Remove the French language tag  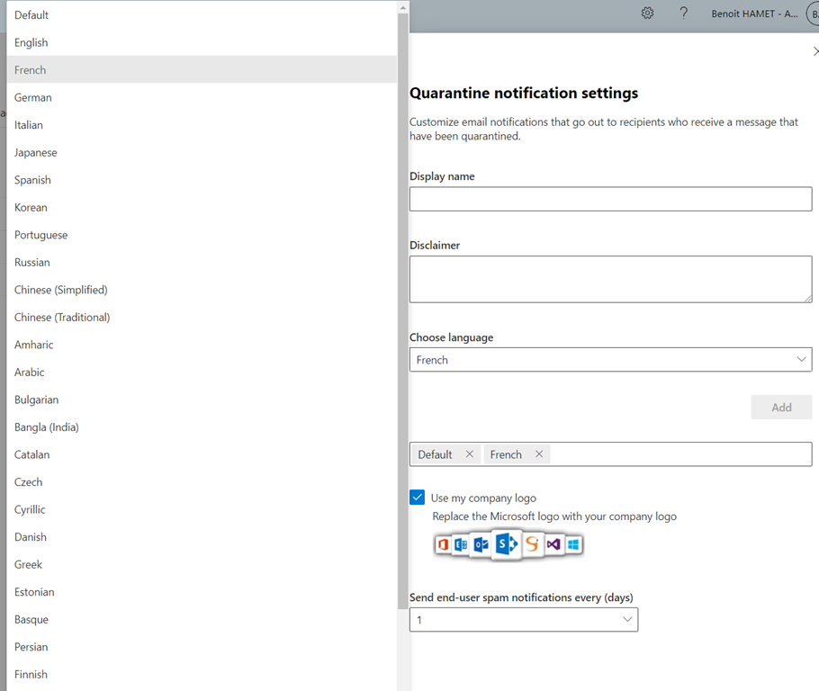click(539, 454)
